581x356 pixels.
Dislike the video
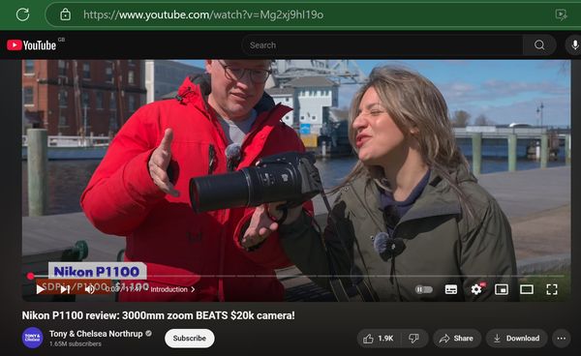413,339
